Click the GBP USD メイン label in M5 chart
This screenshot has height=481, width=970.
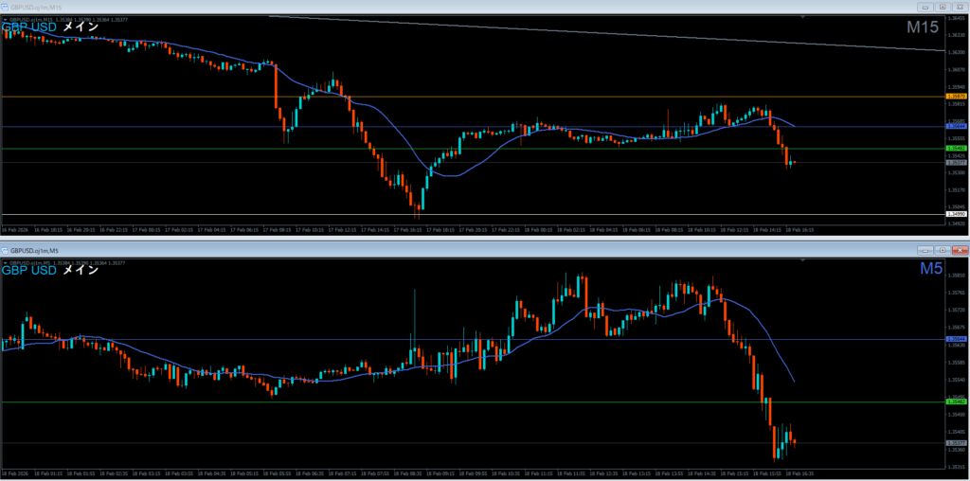(49, 271)
